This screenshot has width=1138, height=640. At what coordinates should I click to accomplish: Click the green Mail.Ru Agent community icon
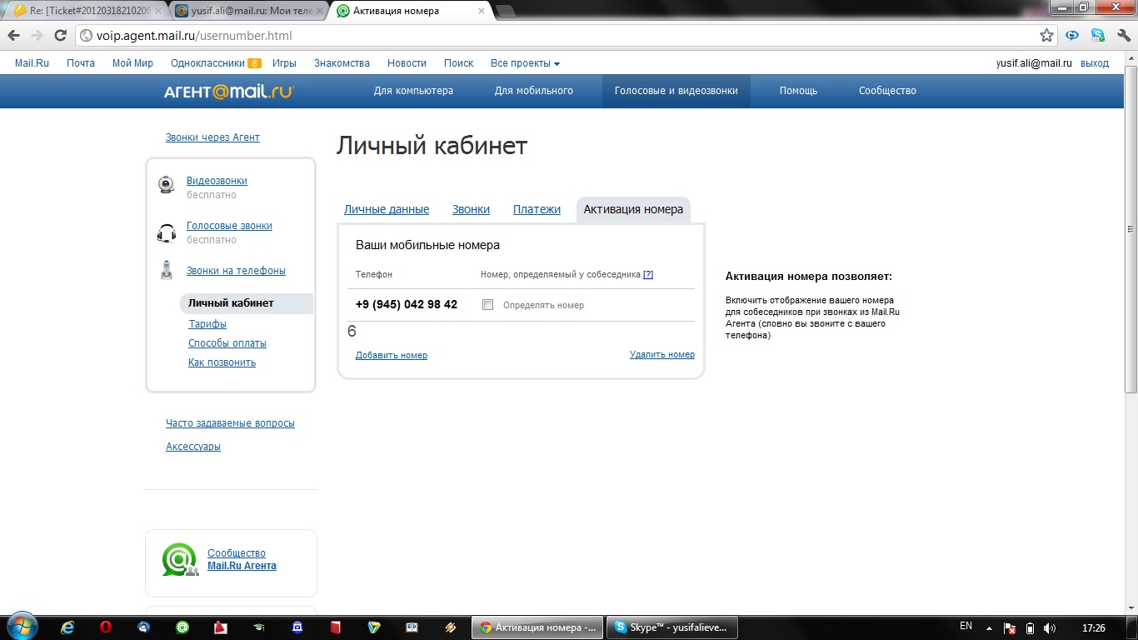click(180, 559)
